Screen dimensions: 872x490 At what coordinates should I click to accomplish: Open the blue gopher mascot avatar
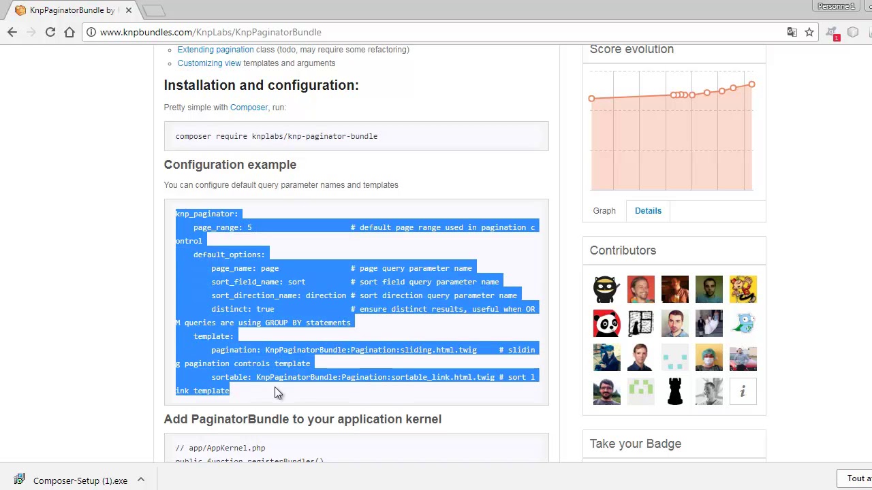pyautogui.click(x=743, y=323)
